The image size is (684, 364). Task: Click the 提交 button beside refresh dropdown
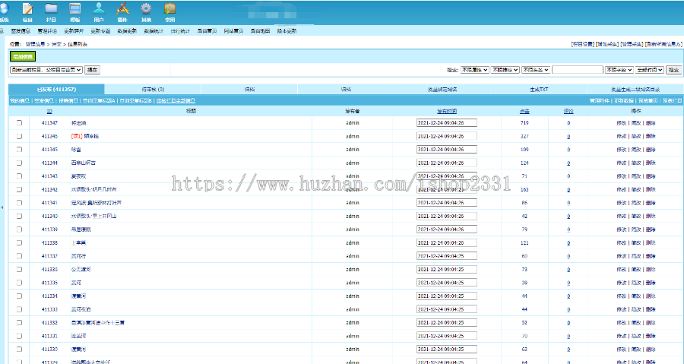92,70
